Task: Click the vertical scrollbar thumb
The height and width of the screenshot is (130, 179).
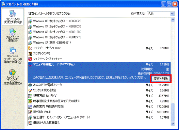Action: (173, 112)
